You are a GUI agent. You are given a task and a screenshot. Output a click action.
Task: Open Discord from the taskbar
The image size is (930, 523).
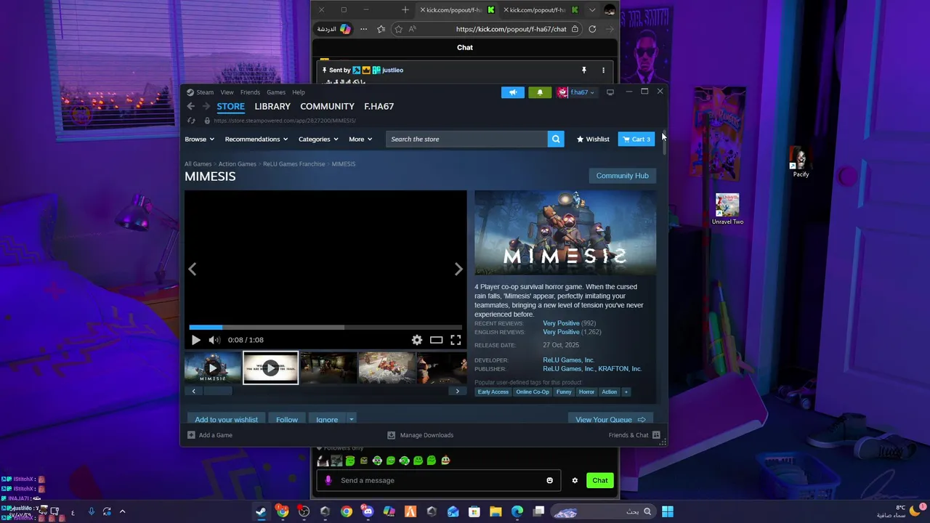click(x=368, y=511)
